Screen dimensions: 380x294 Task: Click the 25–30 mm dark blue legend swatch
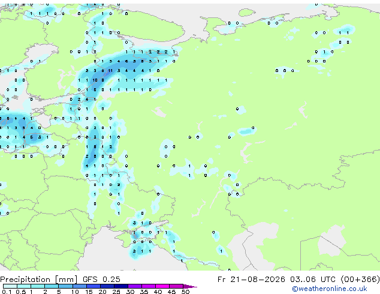tap(120, 286)
